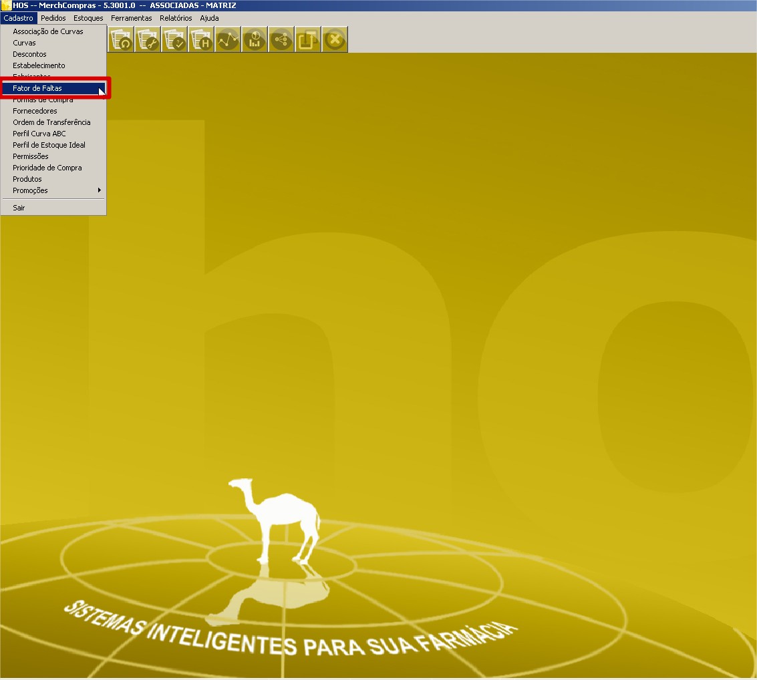
Task: Click the overlapping windows toolbar icon
Action: 308,40
